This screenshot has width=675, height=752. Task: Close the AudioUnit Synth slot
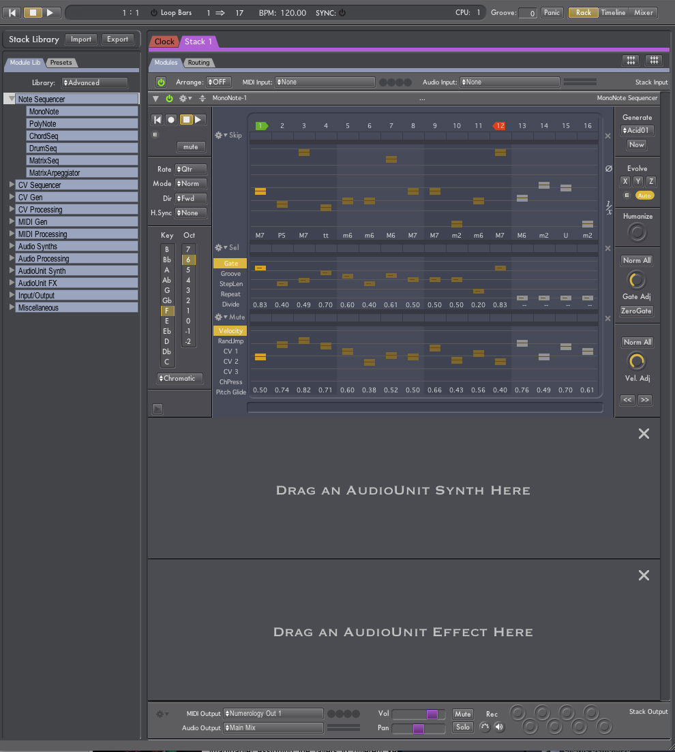coord(644,433)
